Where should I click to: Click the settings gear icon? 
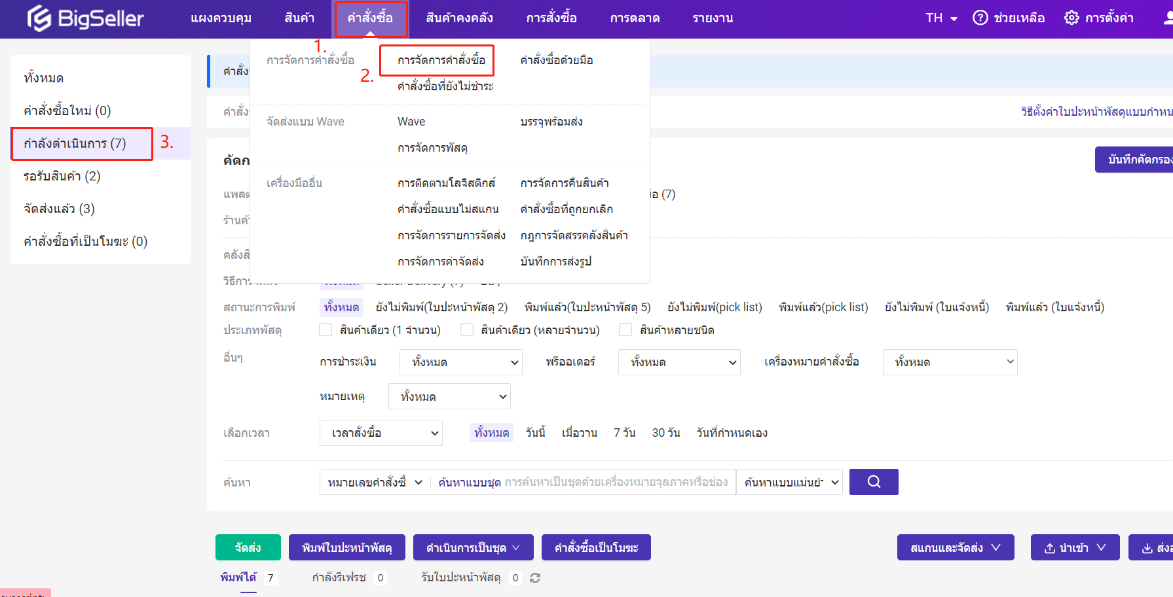(1071, 18)
